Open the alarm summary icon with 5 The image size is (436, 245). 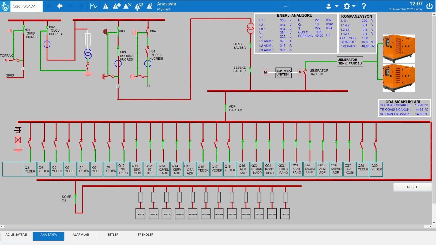[149, 6]
